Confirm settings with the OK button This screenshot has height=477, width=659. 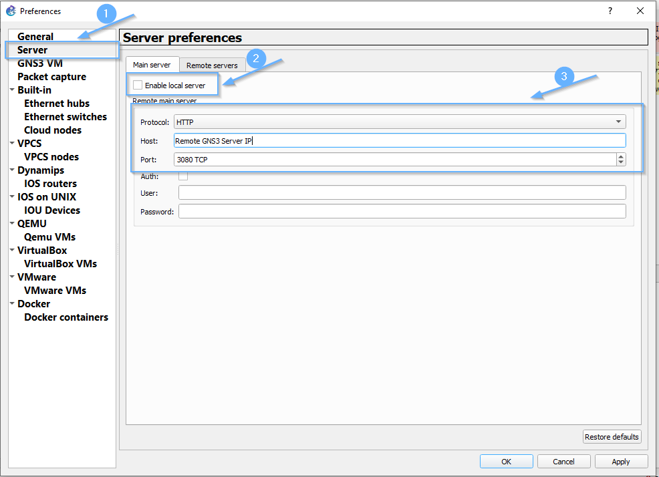[x=506, y=462]
